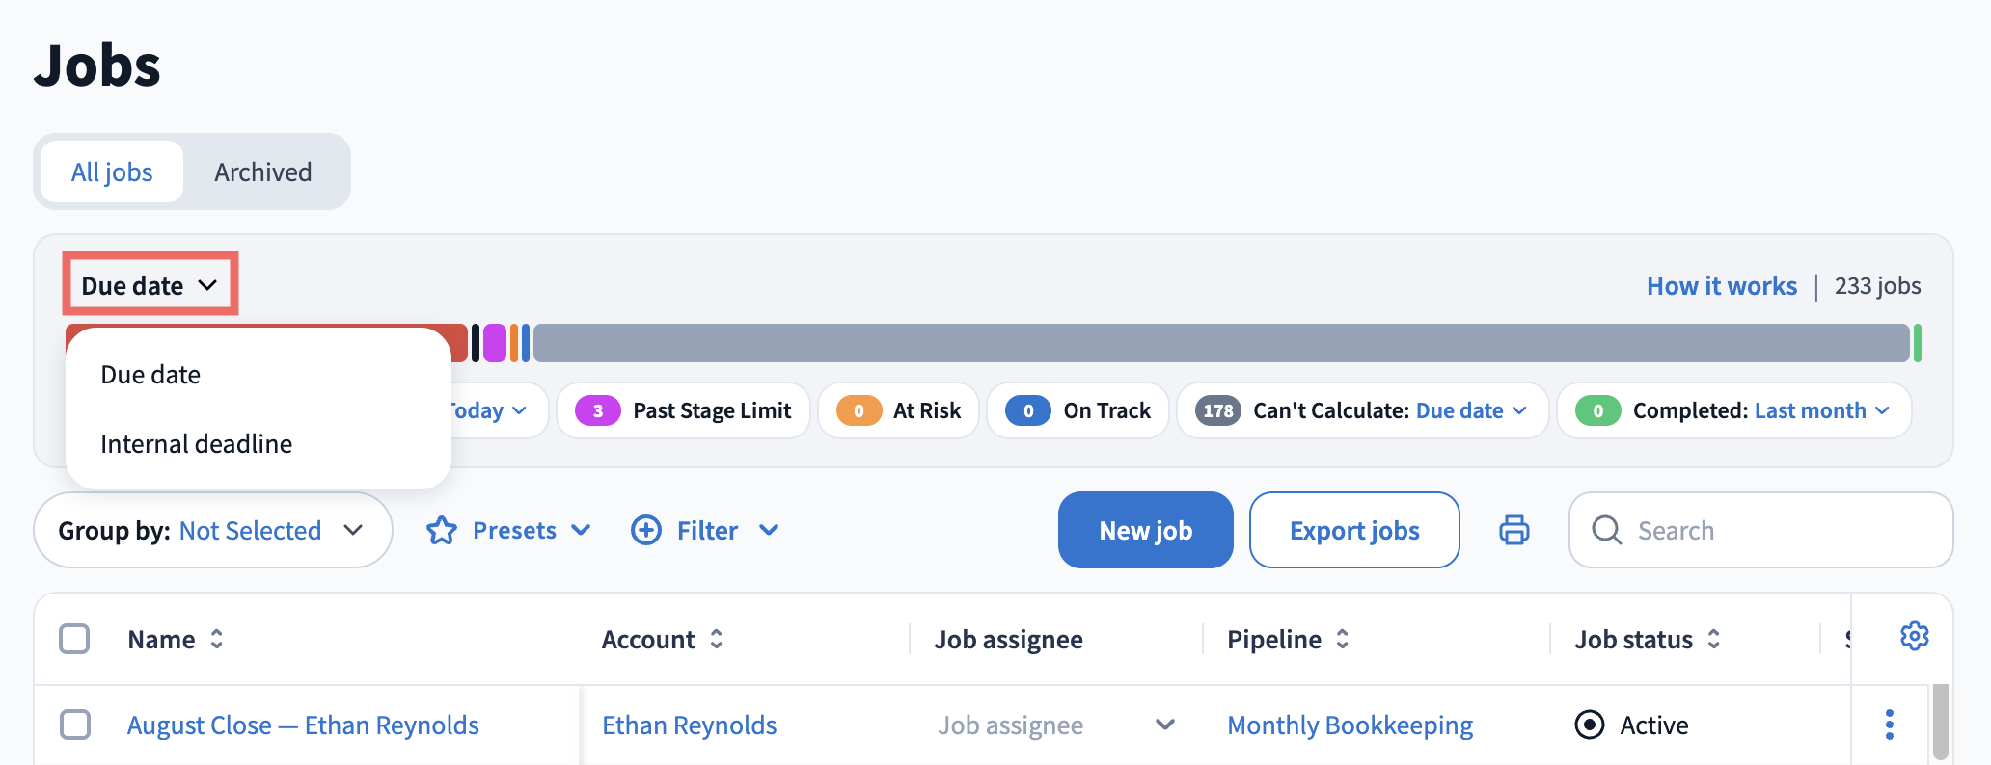The width and height of the screenshot is (1991, 765).
Task: Open Ethan Reynolds account link
Action: (x=690, y=725)
